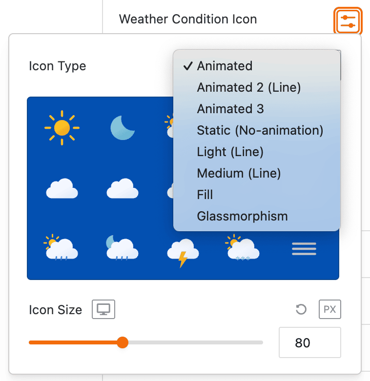Viewport: 370px width, 381px height.
Task: Click the sun with snow cloud icon
Action: click(243, 248)
